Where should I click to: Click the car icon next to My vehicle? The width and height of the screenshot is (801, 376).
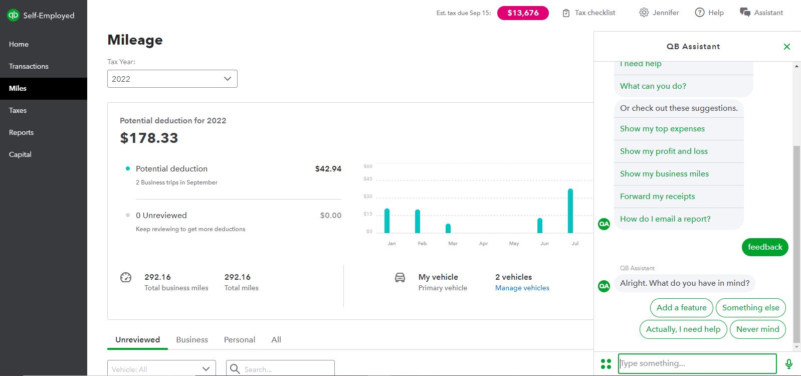coord(400,277)
